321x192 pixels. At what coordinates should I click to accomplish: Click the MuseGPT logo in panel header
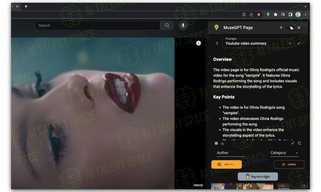click(216, 28)
